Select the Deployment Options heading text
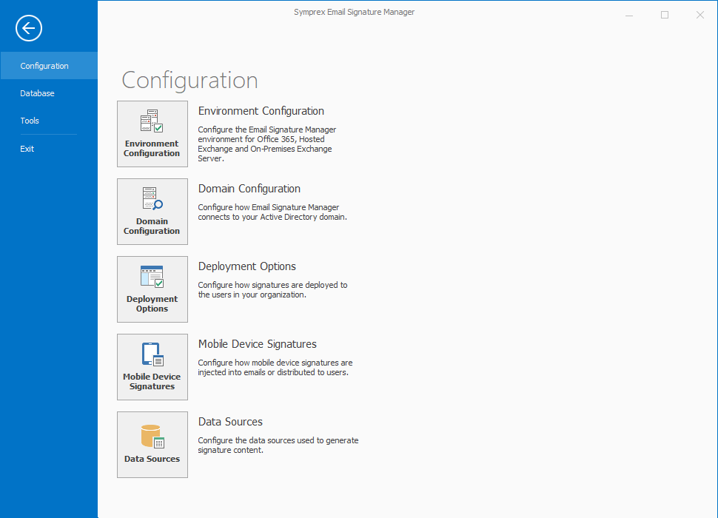This screenshot has width=718, height=518. (247, 266)
